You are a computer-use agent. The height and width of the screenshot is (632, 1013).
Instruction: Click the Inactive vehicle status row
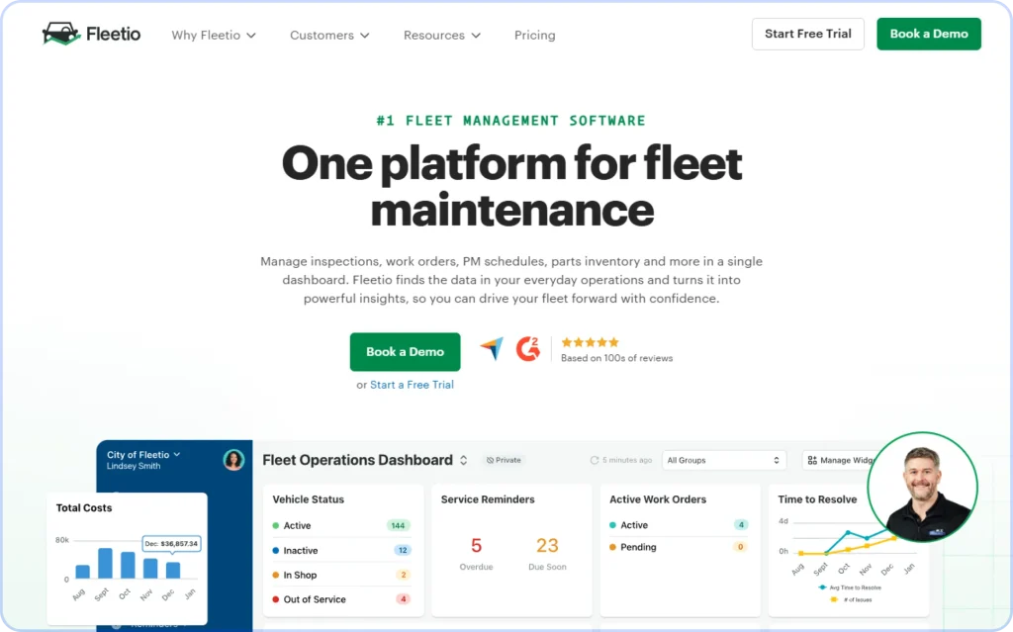pos(341,551)
